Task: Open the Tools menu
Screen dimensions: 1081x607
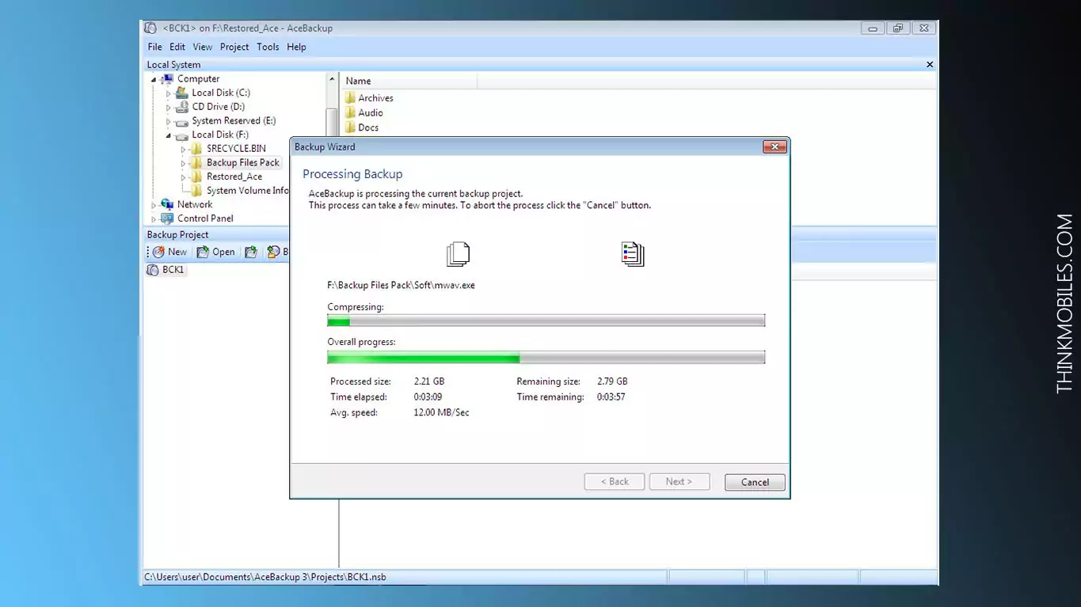Action: [268, 47]
